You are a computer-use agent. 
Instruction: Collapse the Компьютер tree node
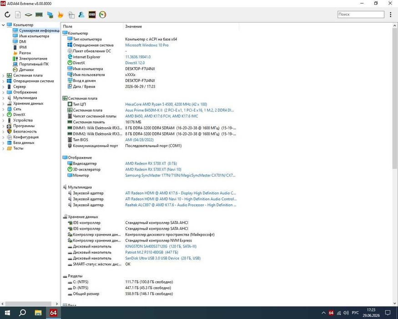click(3, 25)
